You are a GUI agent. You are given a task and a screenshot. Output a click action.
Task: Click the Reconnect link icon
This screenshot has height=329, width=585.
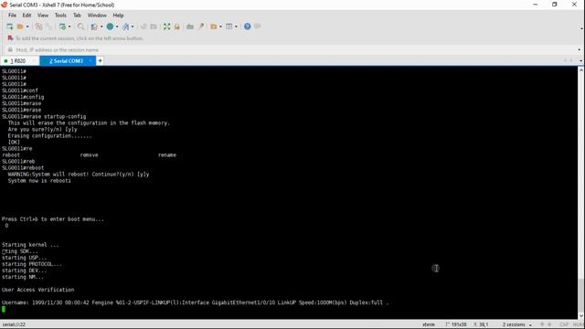click(x=38, y=27)
